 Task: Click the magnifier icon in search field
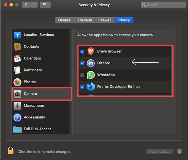[x=144, y=5]
